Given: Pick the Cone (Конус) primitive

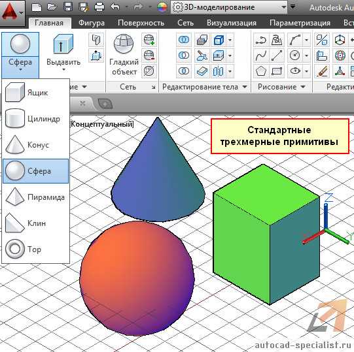Looking at the screenshot, I should click(36, 145).
